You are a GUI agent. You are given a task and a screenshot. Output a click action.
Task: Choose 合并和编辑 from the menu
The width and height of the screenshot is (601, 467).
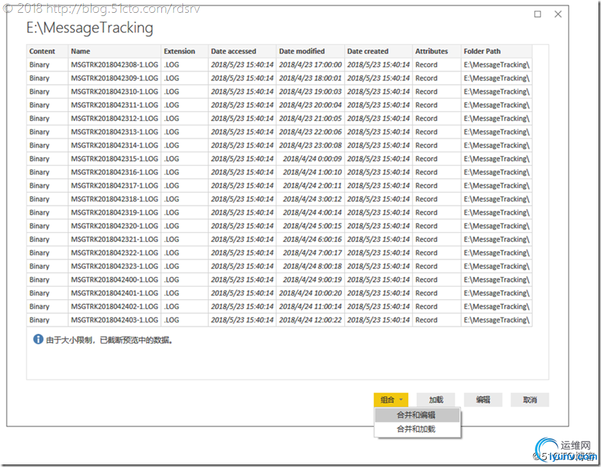417,415
